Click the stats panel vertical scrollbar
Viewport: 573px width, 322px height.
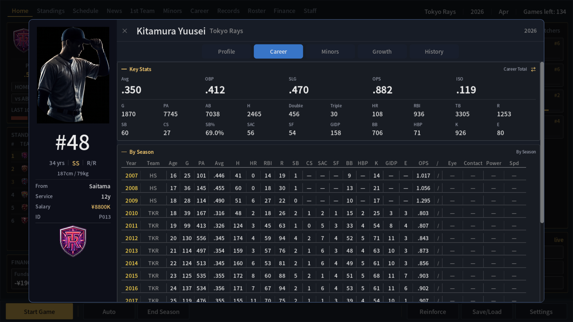pyautogui.click(x=542, y=143)
